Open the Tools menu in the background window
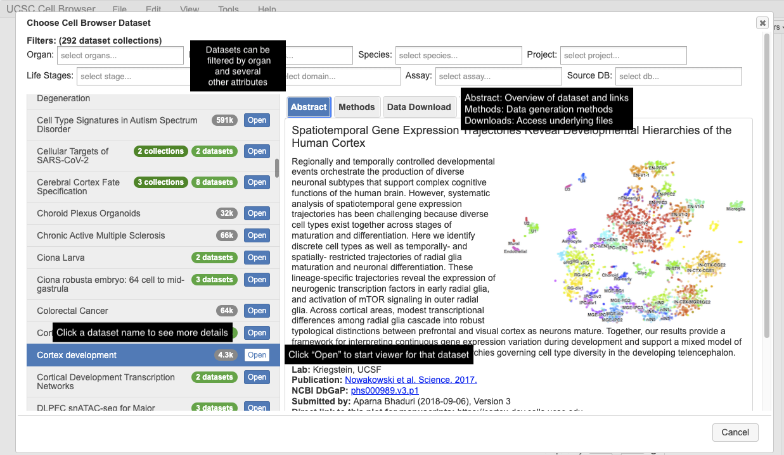This screenshot has height=455, width=784. click(228, 9)
